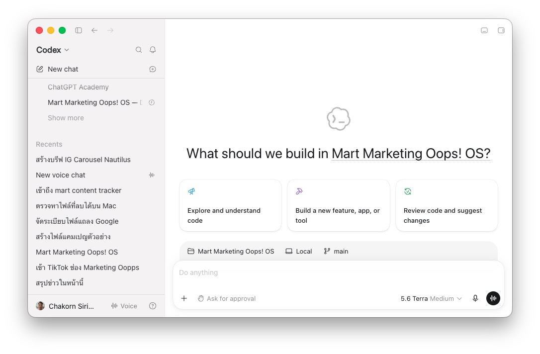Go forward with the right arrow
The height and width of the screenshot is (354, 540).
click(x=110, y=30)
